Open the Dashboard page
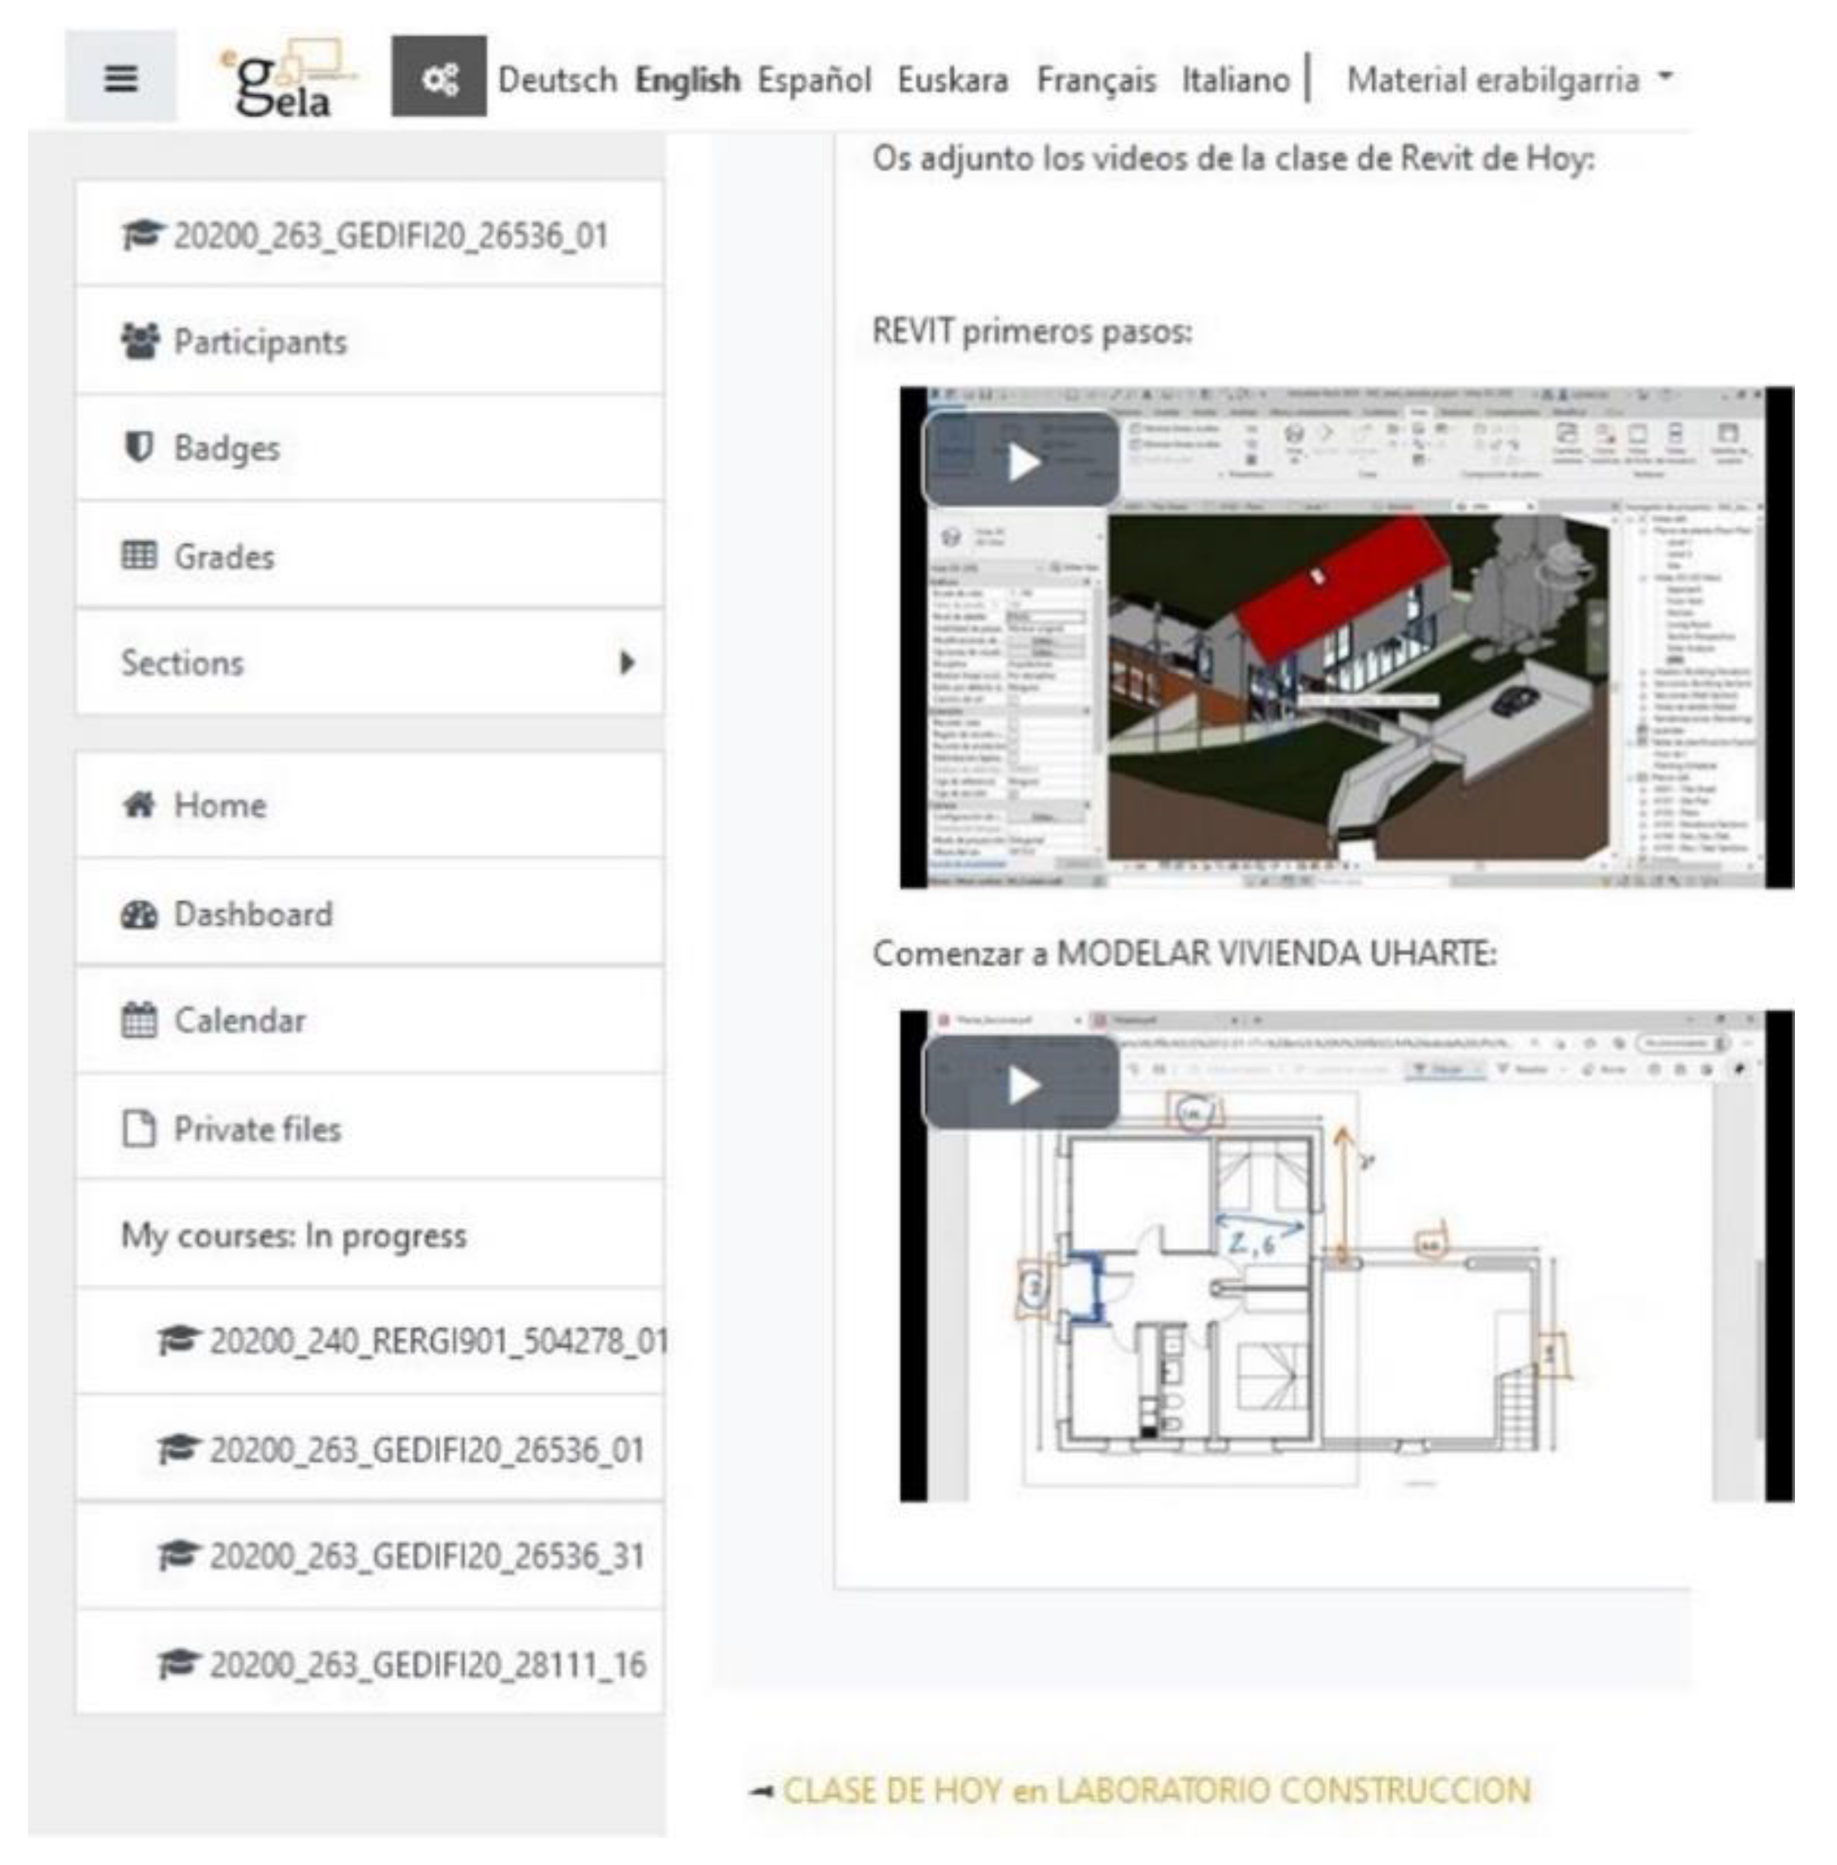 [252, 914]
